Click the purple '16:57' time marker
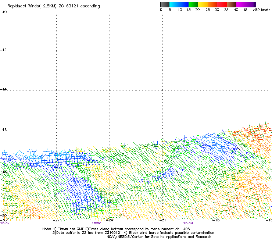The width and height of the screenshot is (272, 239). [x=5, y=223]
